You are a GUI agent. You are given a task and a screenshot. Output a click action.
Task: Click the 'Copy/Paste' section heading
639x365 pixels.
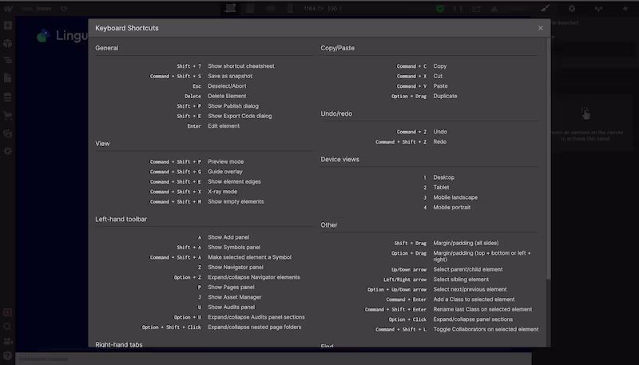(337, 48)
